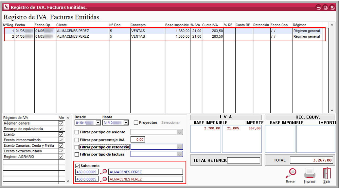
Task: Open search for first Subcuenta 430.0.00005
Action: click(103, 172)
